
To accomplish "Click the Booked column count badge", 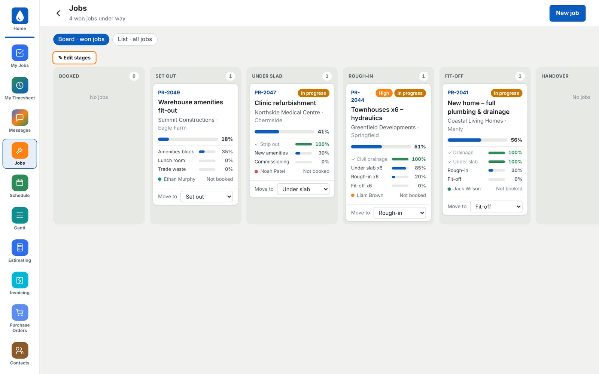I will [134, 76].
